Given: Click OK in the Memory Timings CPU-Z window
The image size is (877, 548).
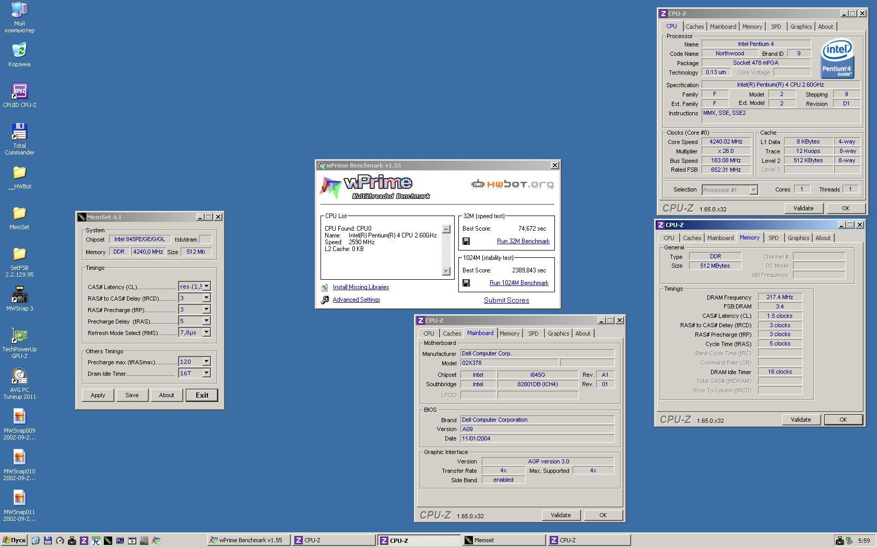Looking at the screenshot, I should pos(843,420).
